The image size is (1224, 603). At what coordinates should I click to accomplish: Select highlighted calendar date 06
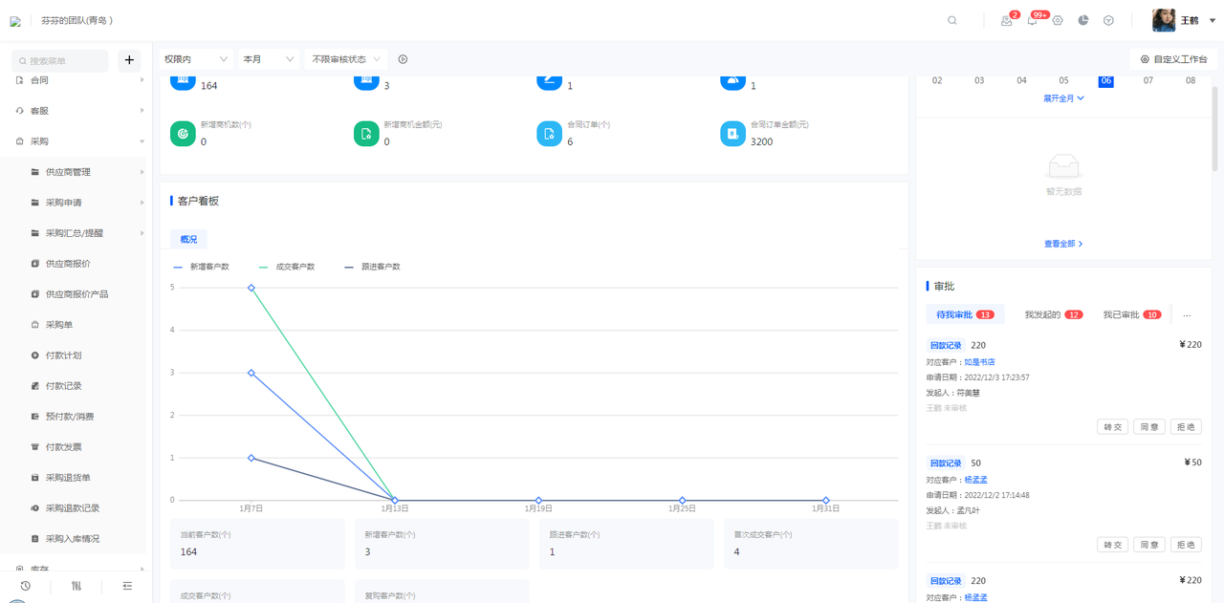1106,80
